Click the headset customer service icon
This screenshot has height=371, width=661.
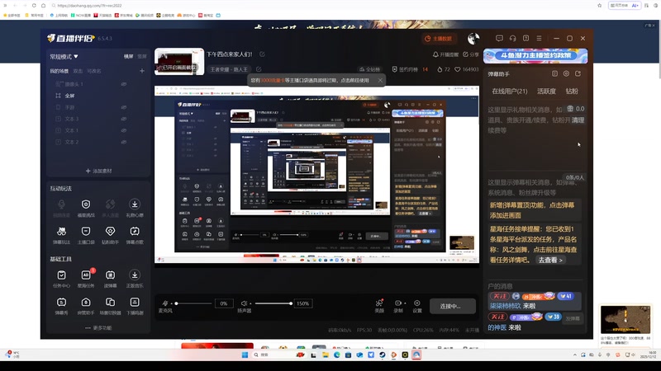click(x=512, y=38)
